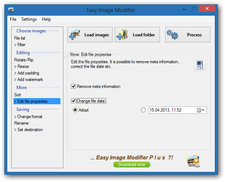Screen dimensions: 225x182
Task: Click Load folder button
Action: point(137,35)
